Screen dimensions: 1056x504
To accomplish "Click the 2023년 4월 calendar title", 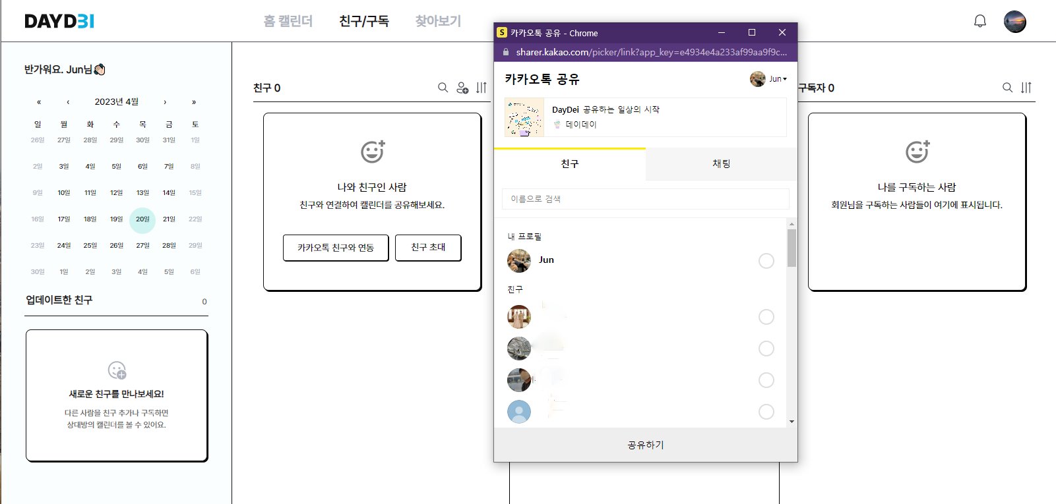I will (117, 102).
